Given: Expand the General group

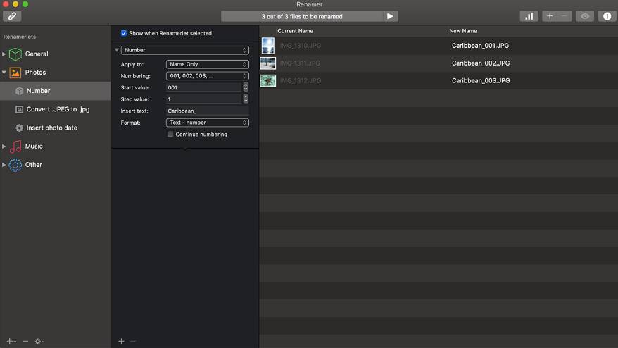Looking at the screenshot, I should point(4,54).
